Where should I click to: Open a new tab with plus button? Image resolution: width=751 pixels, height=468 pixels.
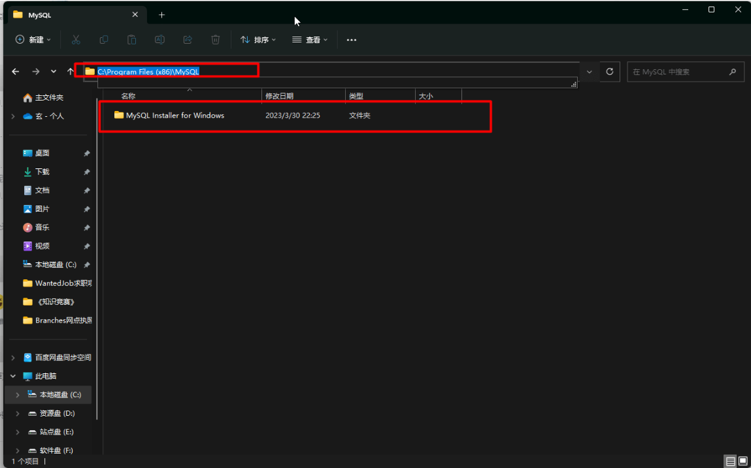[162, 15]
